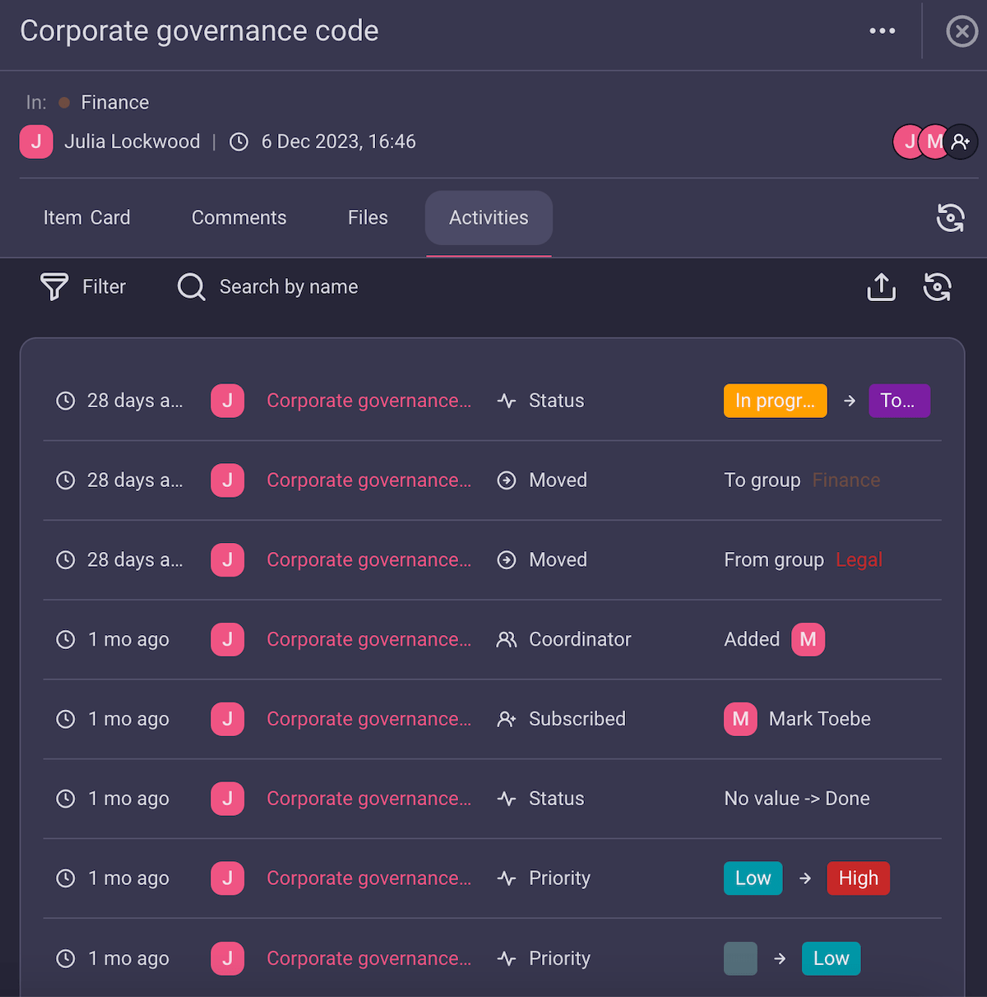Image resolution: width=987 pixels, height=997 pixels.
Task: Click the Finance group label
Action: (114, 102)
